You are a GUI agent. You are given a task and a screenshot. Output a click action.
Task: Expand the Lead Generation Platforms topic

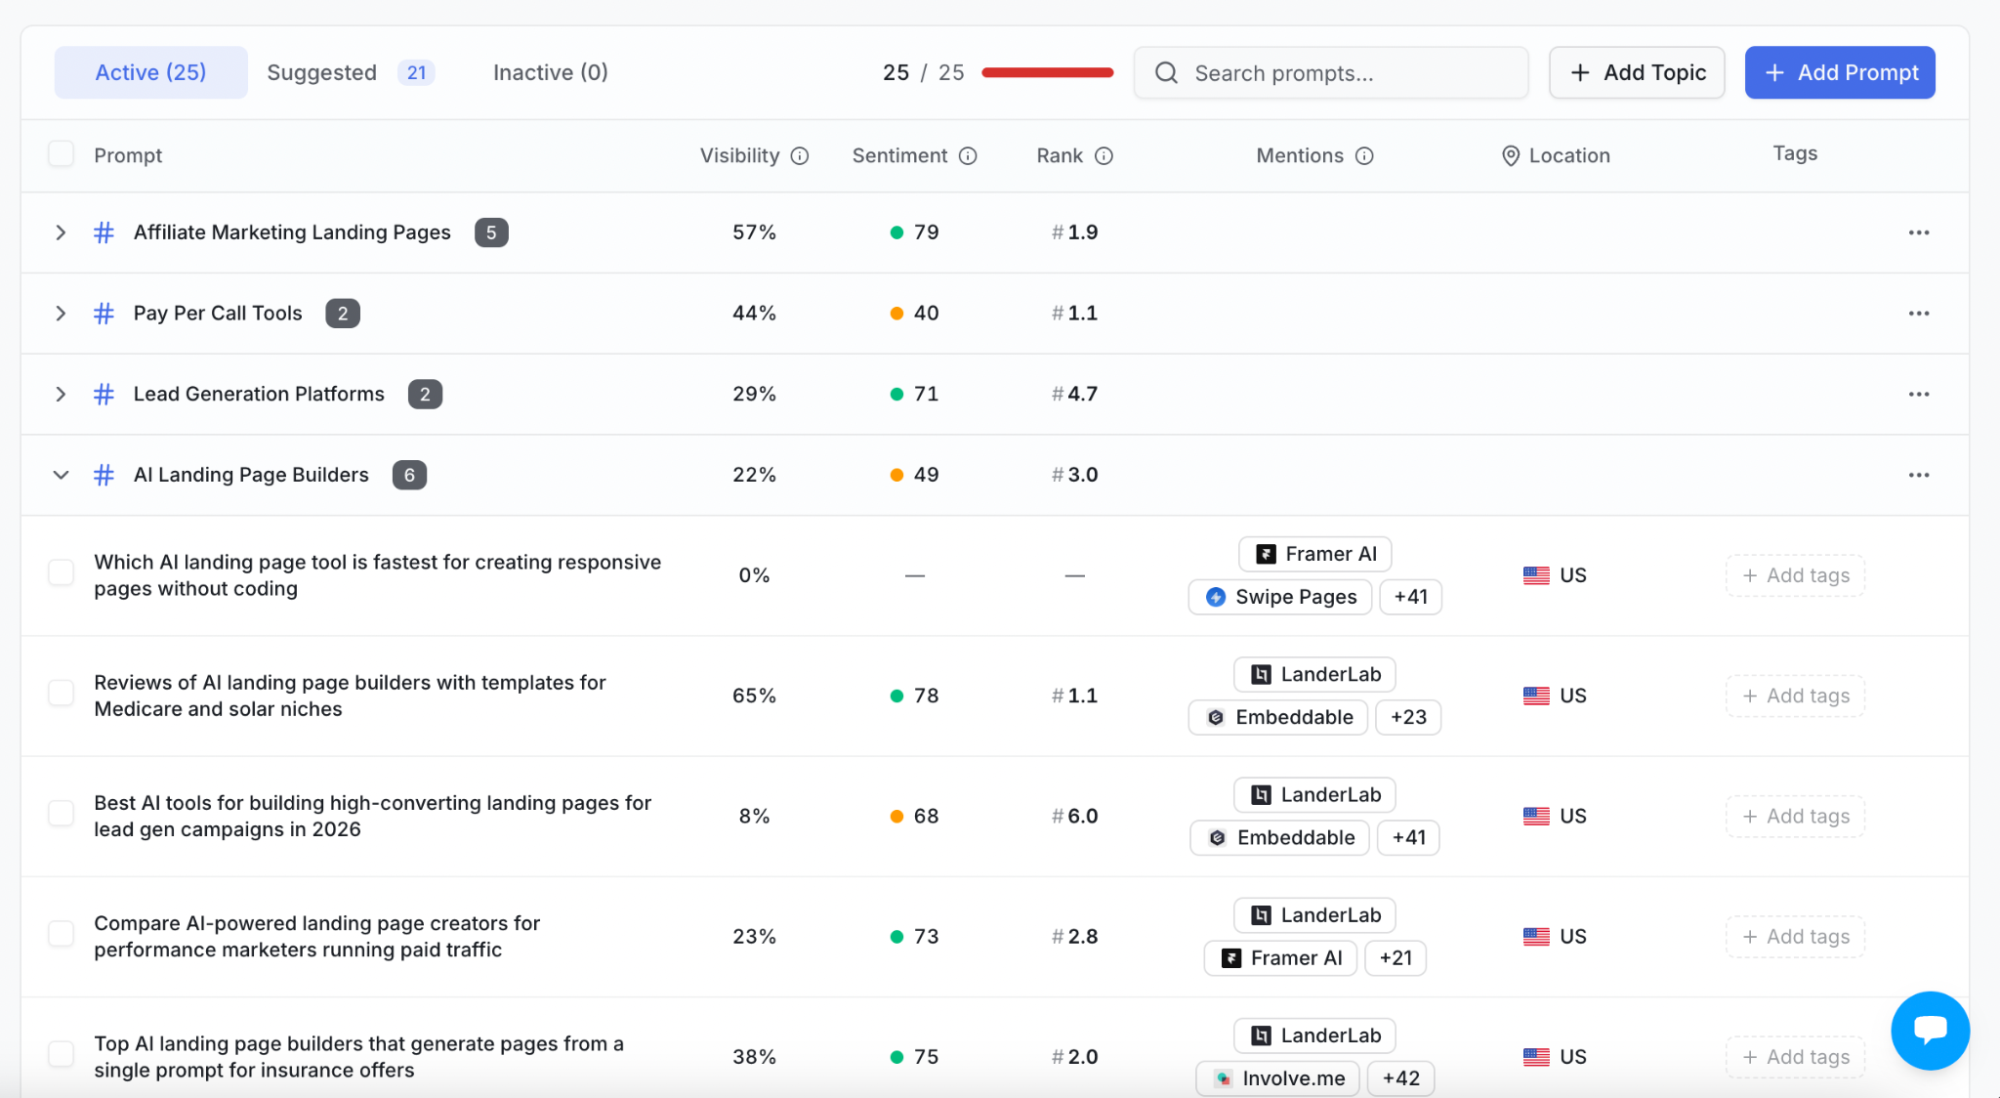tap(61, 395)
